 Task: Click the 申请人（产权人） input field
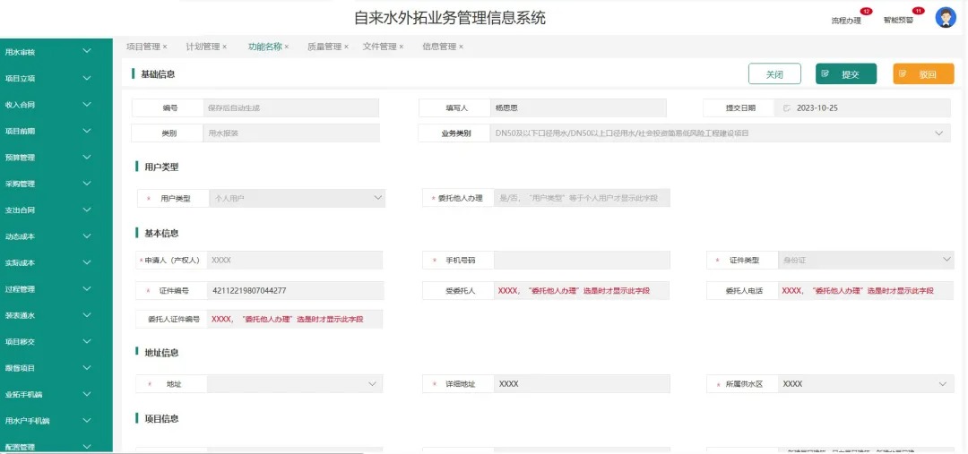[295, 261]
